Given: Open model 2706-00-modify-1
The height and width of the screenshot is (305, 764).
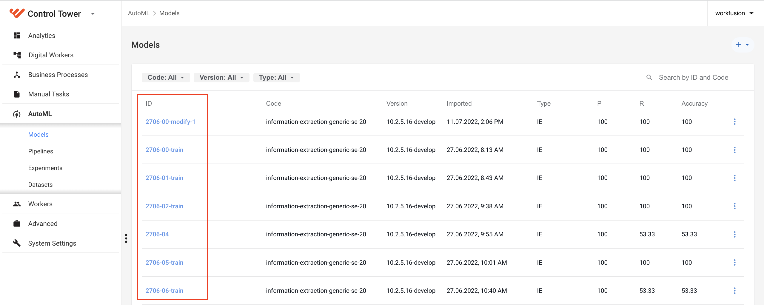Looking at the screenshot, I should tap(170, 121).
